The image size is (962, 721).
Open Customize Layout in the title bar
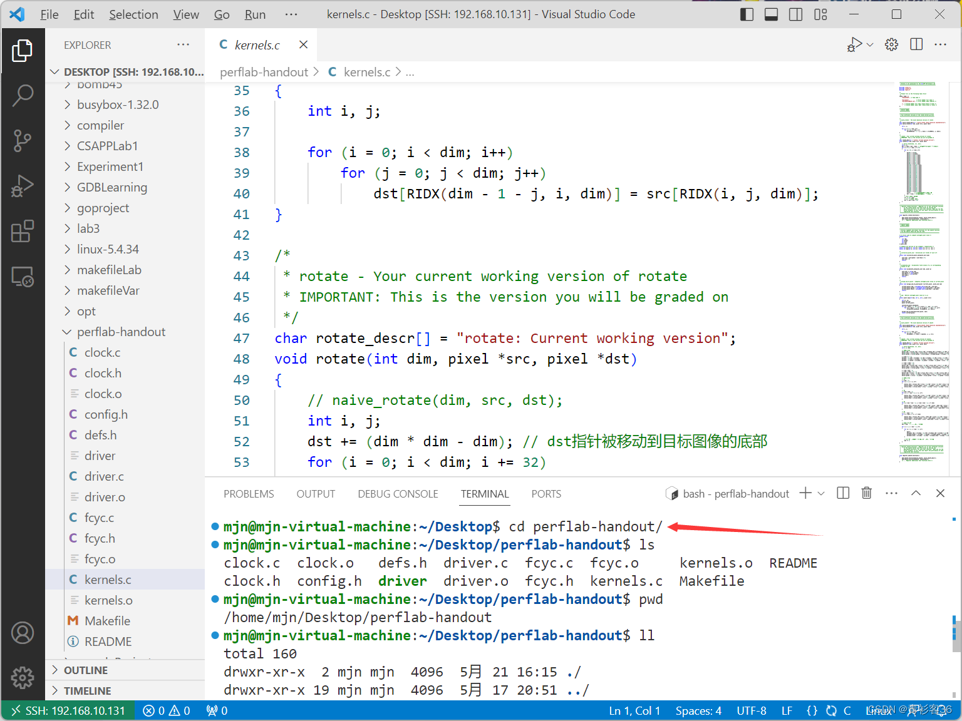click(x=820, y=14)
